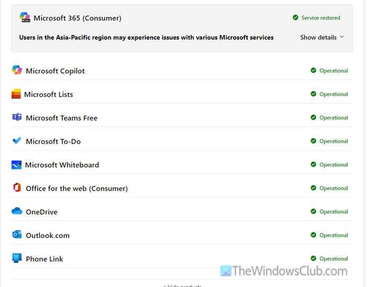367x287 pixels.
Task: Click Operational status for Microsoft Lists
Action: [x=334, y=94]
